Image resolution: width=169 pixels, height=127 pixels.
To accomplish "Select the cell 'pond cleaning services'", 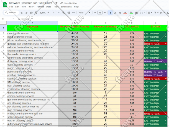I will click(32, 37).
